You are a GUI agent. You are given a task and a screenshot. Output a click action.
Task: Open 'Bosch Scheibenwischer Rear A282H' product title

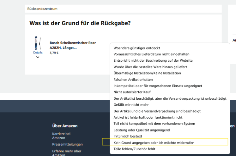[x=73, y=45]
